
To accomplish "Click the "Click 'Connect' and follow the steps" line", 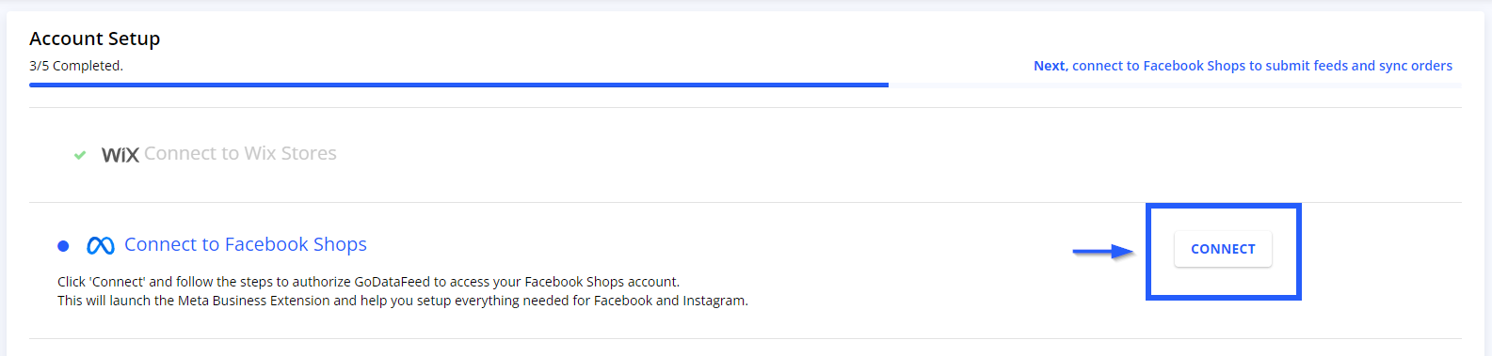I will click(368, 282).
